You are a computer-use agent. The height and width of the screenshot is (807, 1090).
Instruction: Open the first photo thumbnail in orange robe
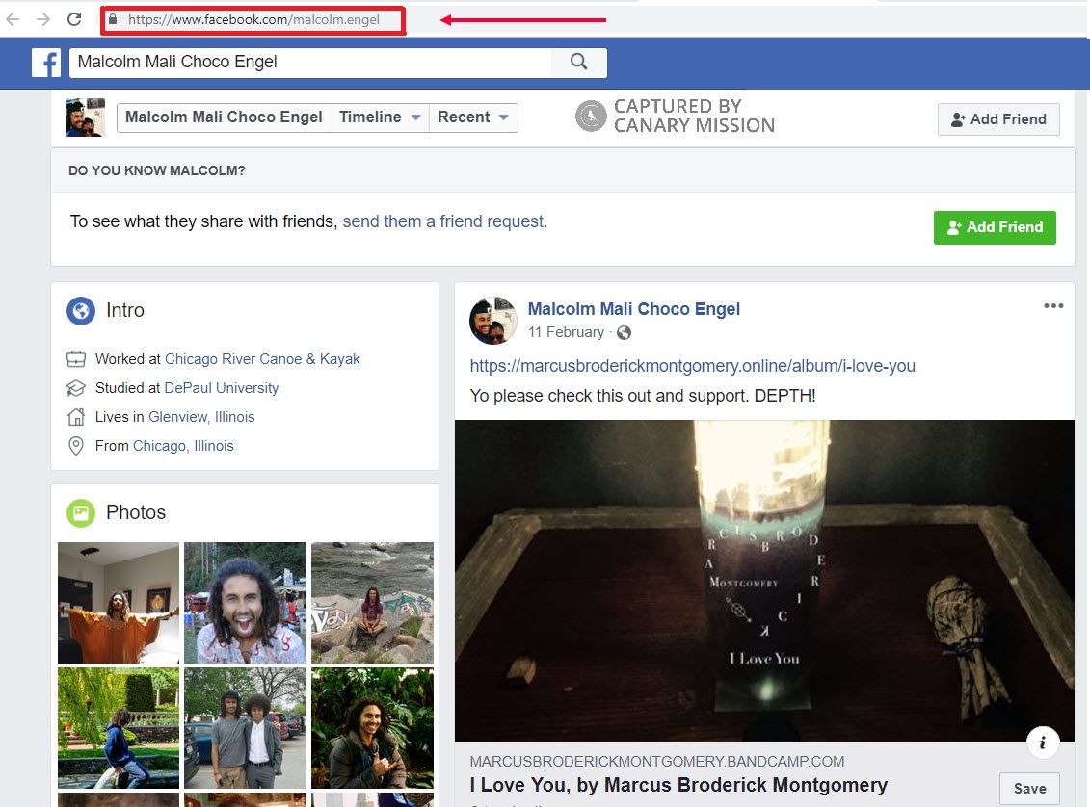coord(119,603)
